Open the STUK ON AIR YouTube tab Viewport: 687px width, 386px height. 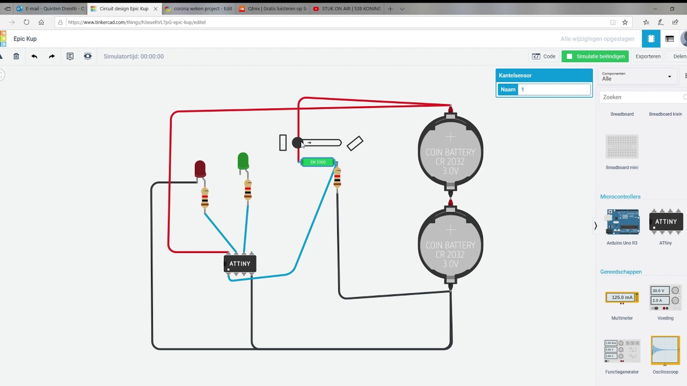(346, 9)
